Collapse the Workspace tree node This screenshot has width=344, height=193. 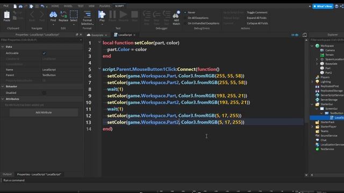(x=312, y=46)
